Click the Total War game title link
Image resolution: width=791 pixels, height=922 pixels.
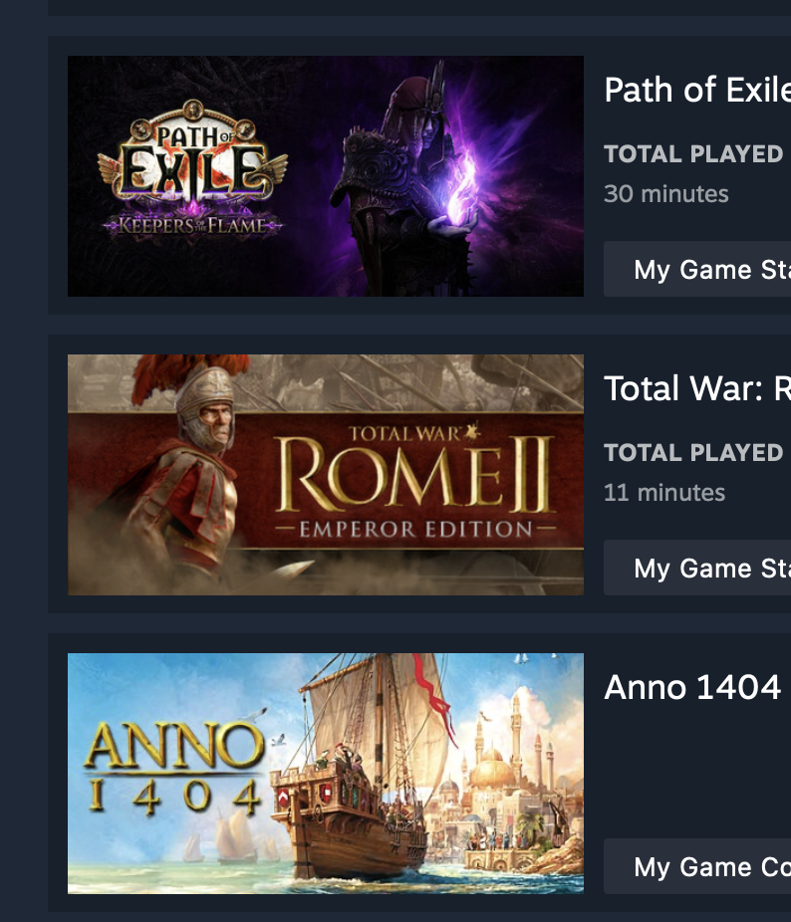pyautogui.click(x=696, y=388)
